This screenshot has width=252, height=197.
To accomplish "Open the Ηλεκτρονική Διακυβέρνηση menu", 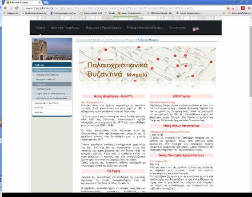I will point(145,28).
